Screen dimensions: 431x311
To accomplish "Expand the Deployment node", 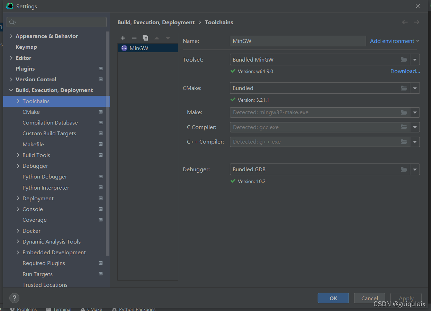I will [x=18, y=198].
